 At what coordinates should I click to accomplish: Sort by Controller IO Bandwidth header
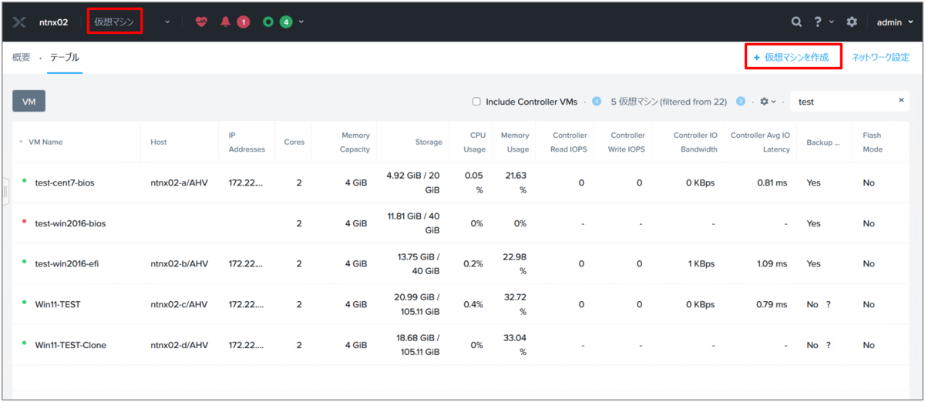(695, 142)
